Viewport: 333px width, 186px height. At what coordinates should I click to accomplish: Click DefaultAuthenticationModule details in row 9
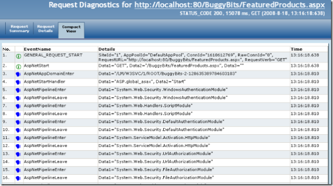161,121
